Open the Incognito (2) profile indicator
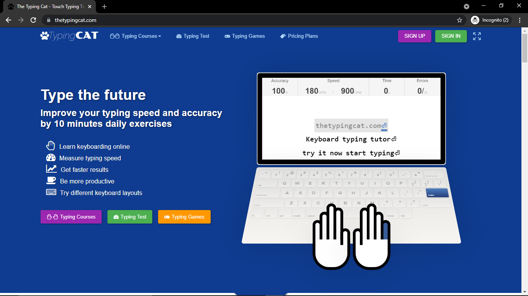The width and height of the screenshot is (528, 296). (x=491, y=20)
